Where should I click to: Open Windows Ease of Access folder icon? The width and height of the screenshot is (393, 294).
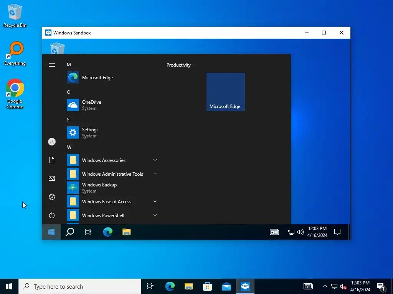(x=73, y=201)
